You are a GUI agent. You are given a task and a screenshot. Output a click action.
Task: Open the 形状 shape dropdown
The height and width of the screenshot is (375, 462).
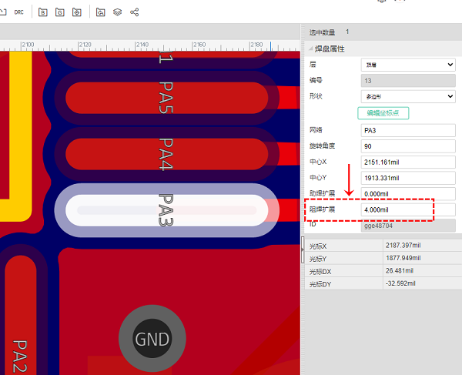coord(408,96)
